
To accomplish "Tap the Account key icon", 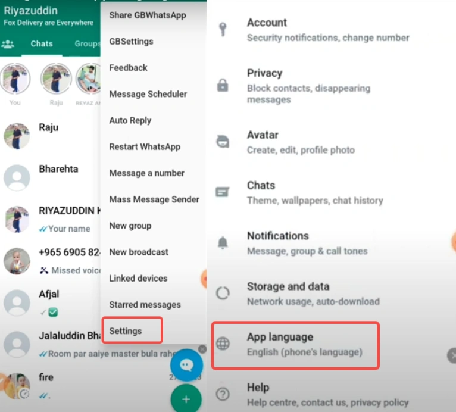I will [x=223, y=30].
